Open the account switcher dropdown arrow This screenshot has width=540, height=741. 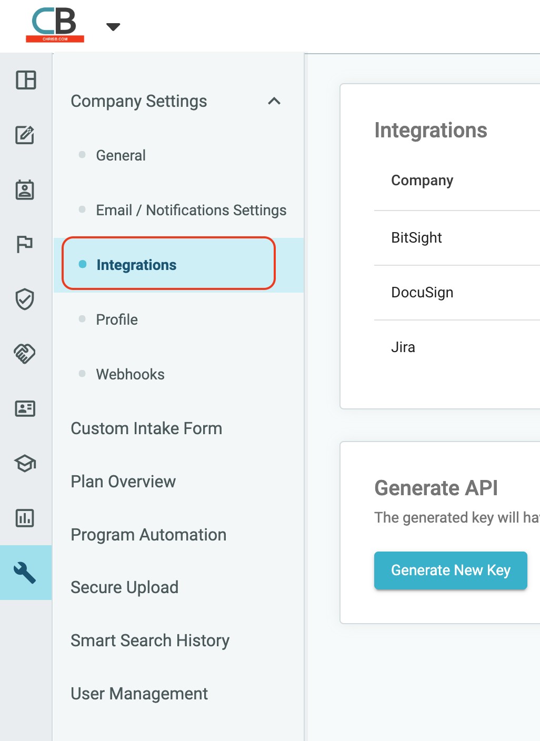click(112, 26)
